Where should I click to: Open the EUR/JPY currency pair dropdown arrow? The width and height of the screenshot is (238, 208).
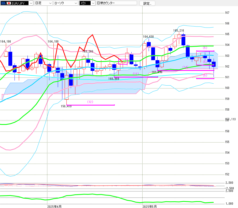[x=31, y=3]
